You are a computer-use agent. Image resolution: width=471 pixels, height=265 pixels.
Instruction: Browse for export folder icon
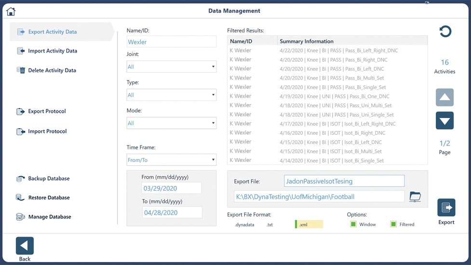pyautogui.click(x=415, y=197)
